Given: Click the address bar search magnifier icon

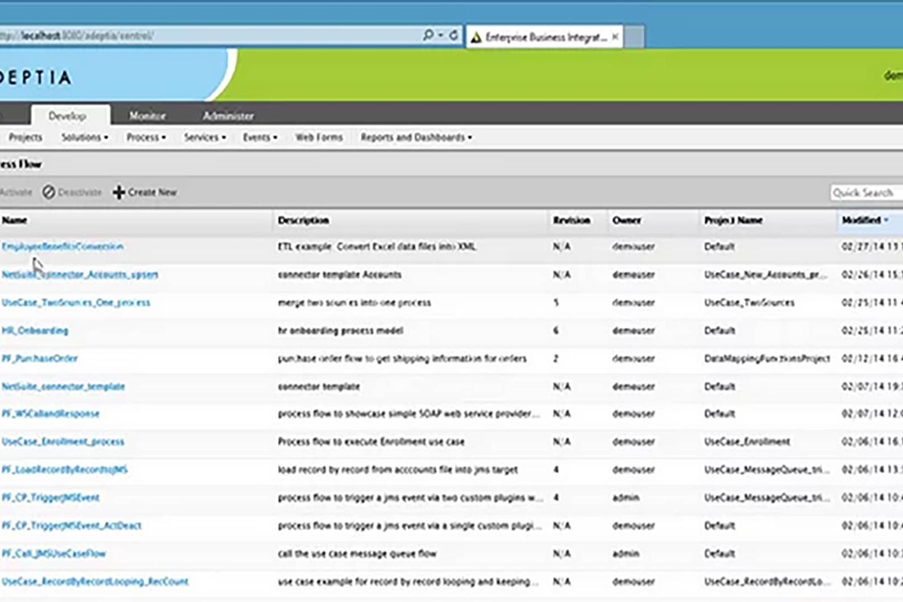Looking at the screenshot, I should pos(428,35).
